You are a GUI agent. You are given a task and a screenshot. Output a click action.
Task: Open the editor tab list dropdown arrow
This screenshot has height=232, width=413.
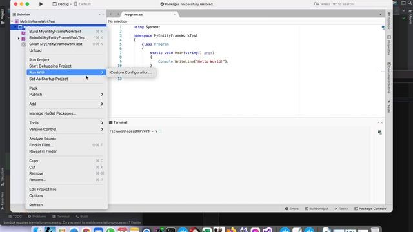[381, 14]
